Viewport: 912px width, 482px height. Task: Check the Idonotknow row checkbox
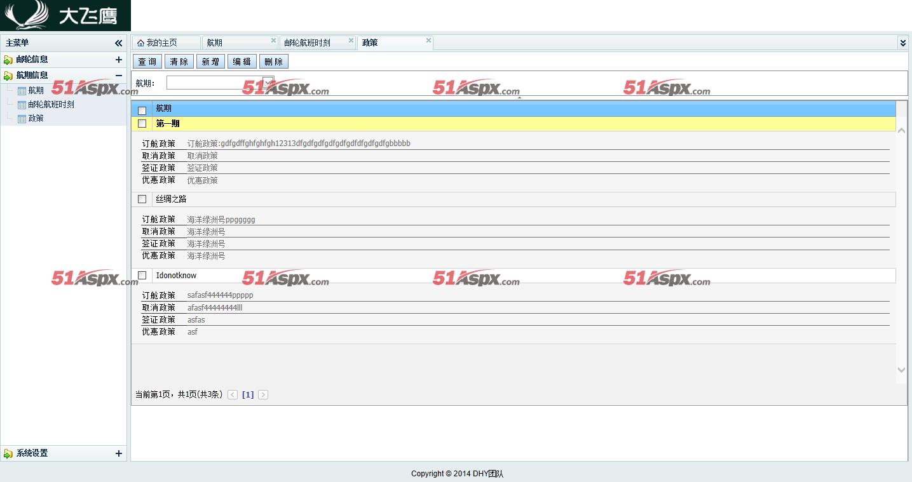click(142, 276)
